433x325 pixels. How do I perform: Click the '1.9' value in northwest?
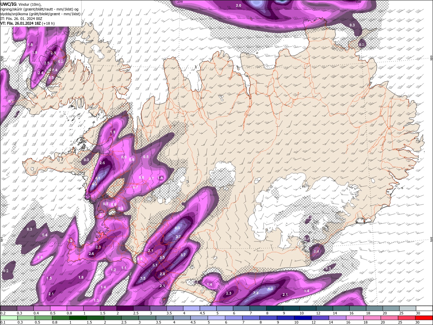[x=35, y=52]
